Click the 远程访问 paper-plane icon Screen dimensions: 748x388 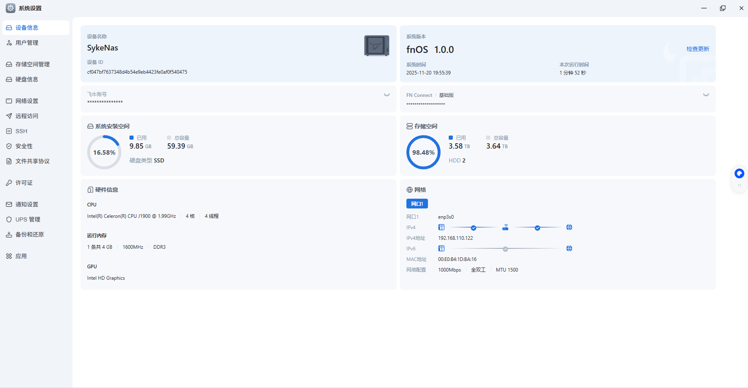9,116
